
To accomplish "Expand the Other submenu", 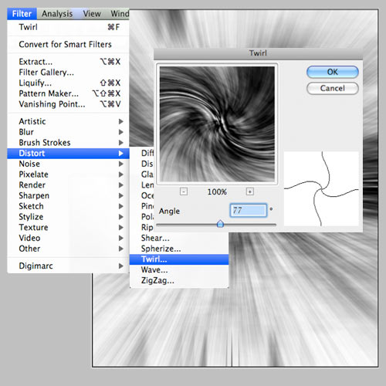I will click(x=68, y=249).
